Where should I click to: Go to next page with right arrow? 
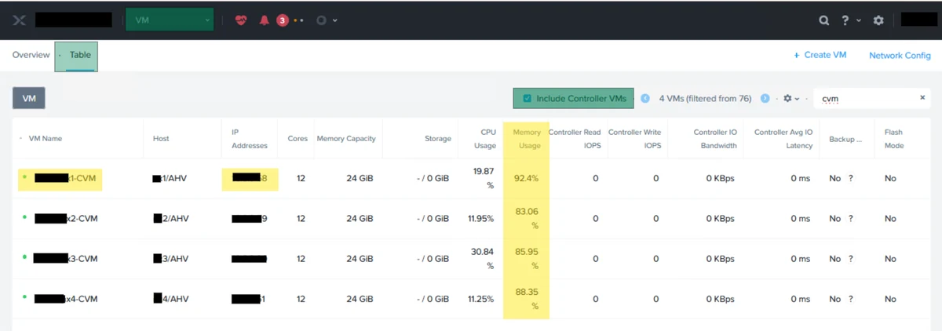765,99
